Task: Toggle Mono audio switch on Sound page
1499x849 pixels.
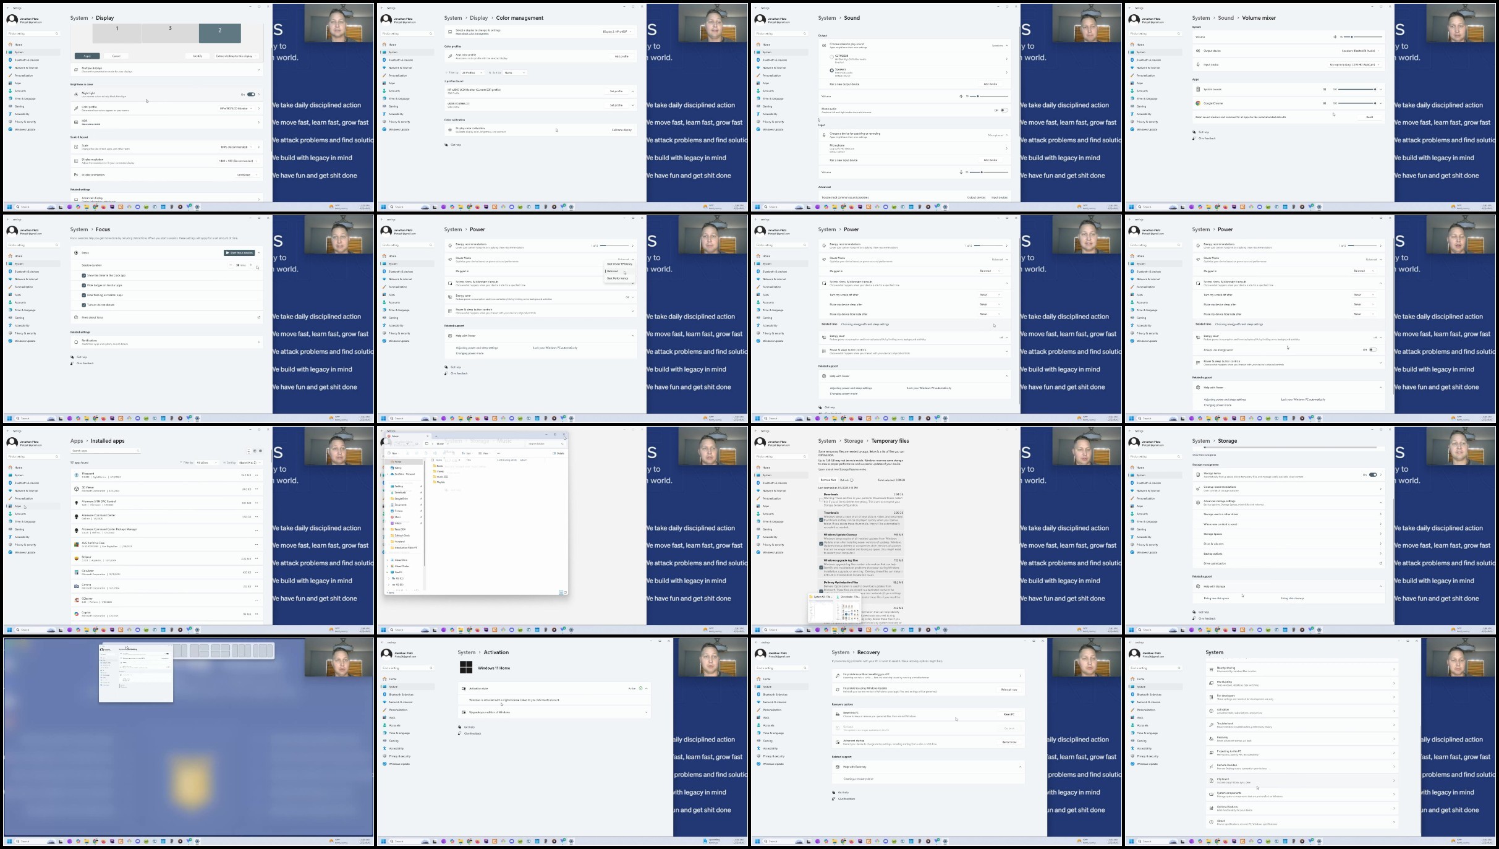Action: (x=1004, y=110)
